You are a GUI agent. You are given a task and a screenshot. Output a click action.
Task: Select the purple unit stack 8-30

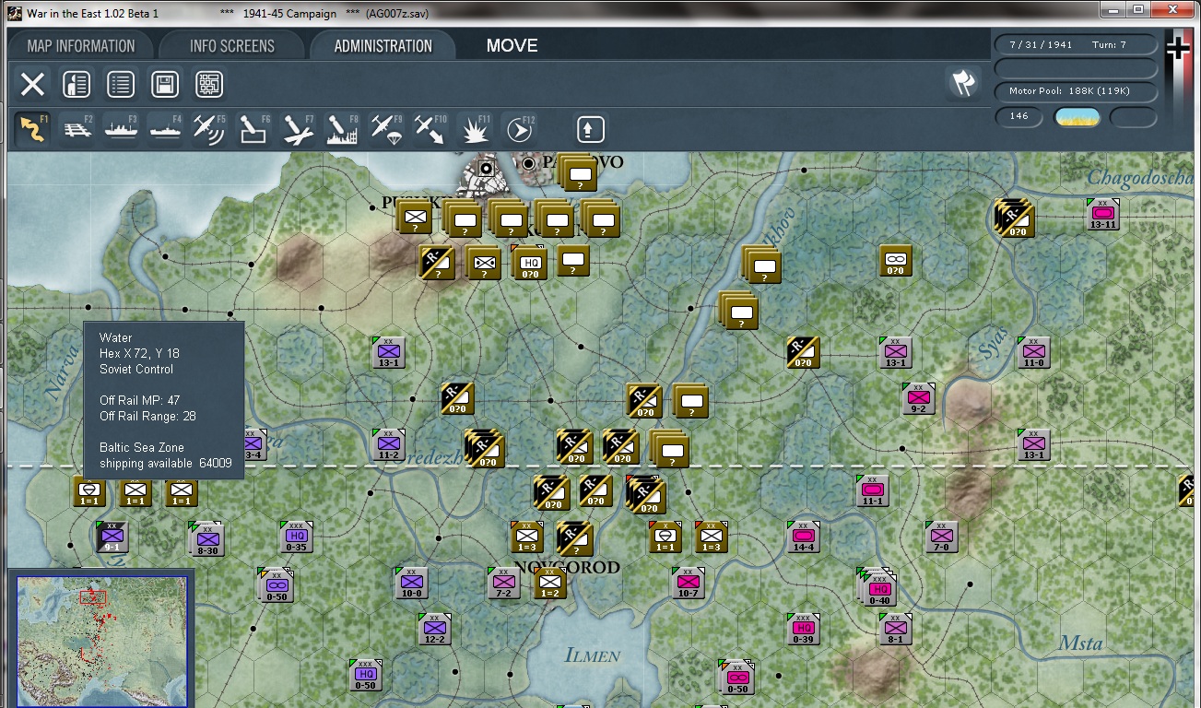pos(207,539)
